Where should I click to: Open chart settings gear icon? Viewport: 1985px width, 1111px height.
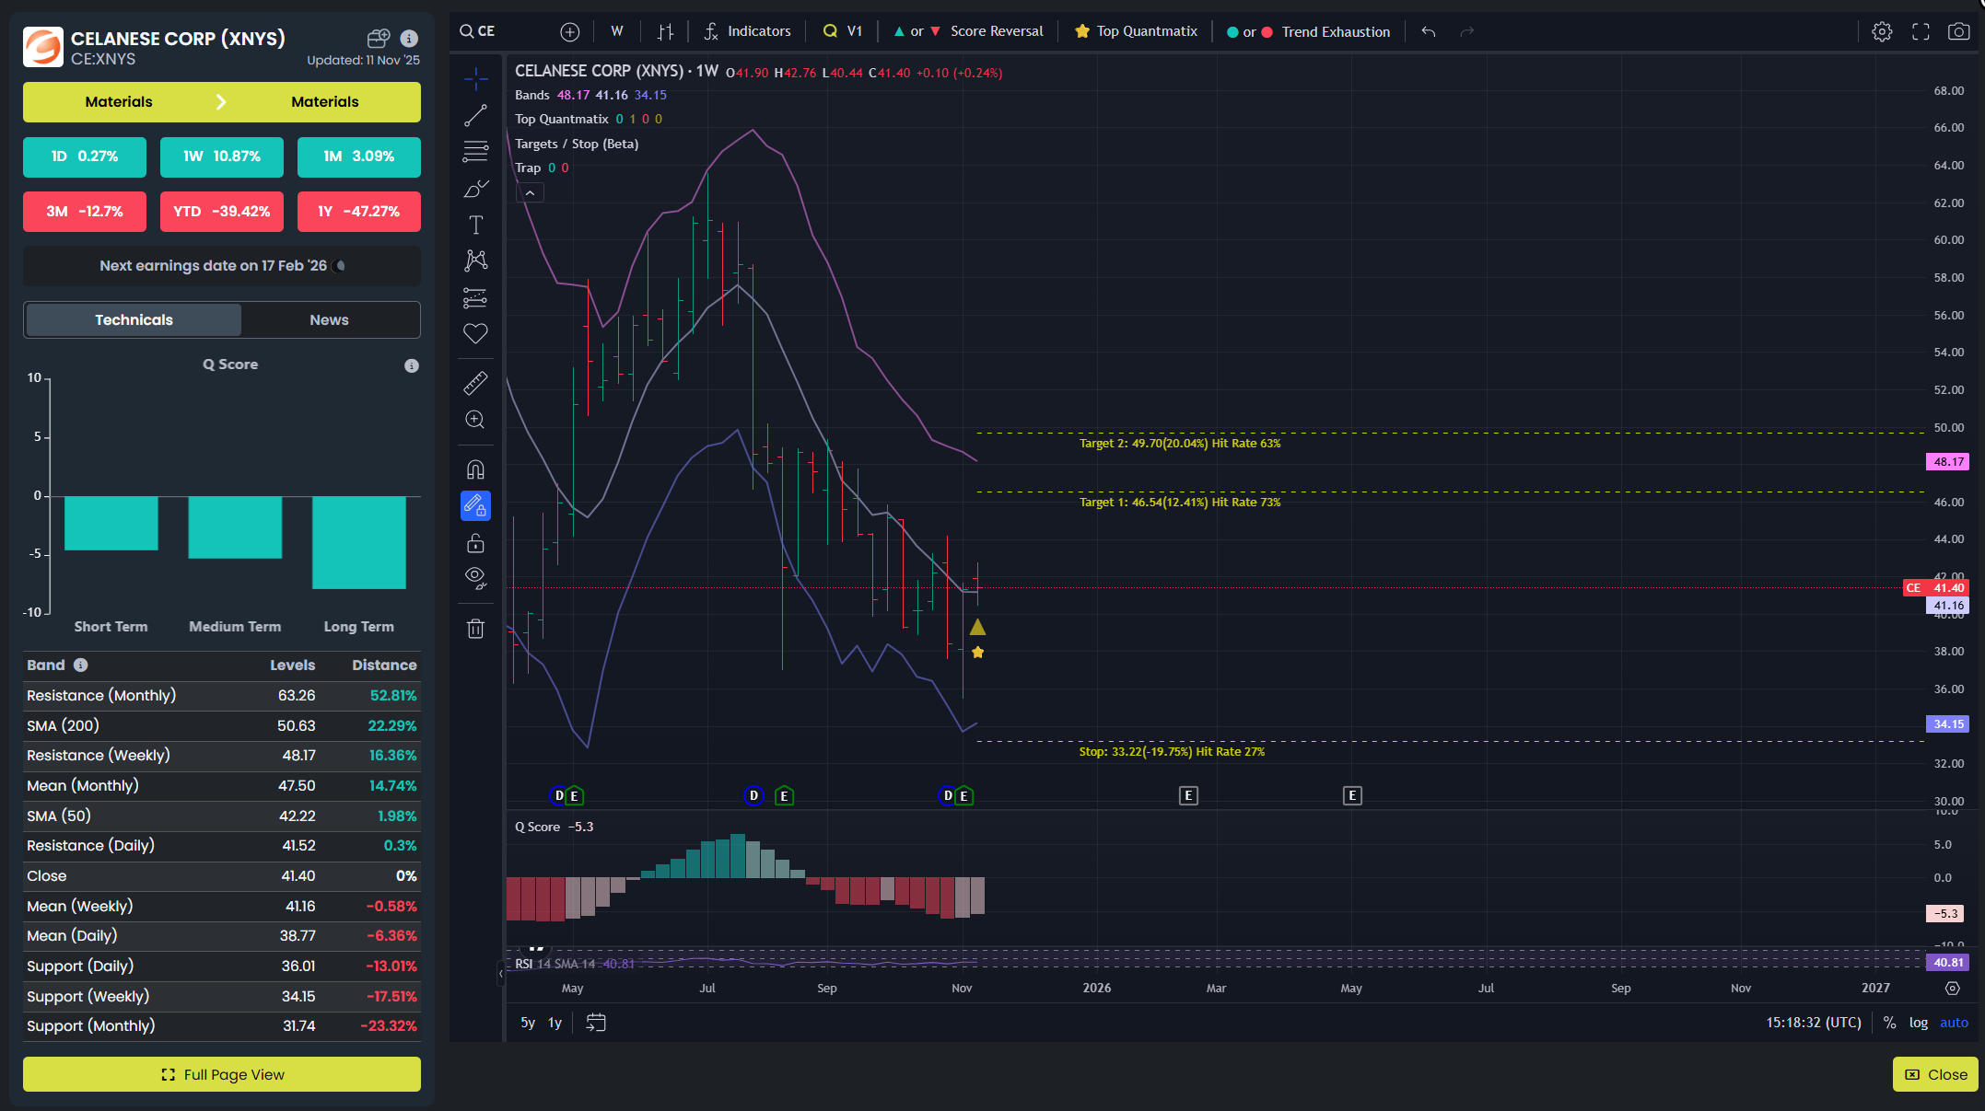1882,31
